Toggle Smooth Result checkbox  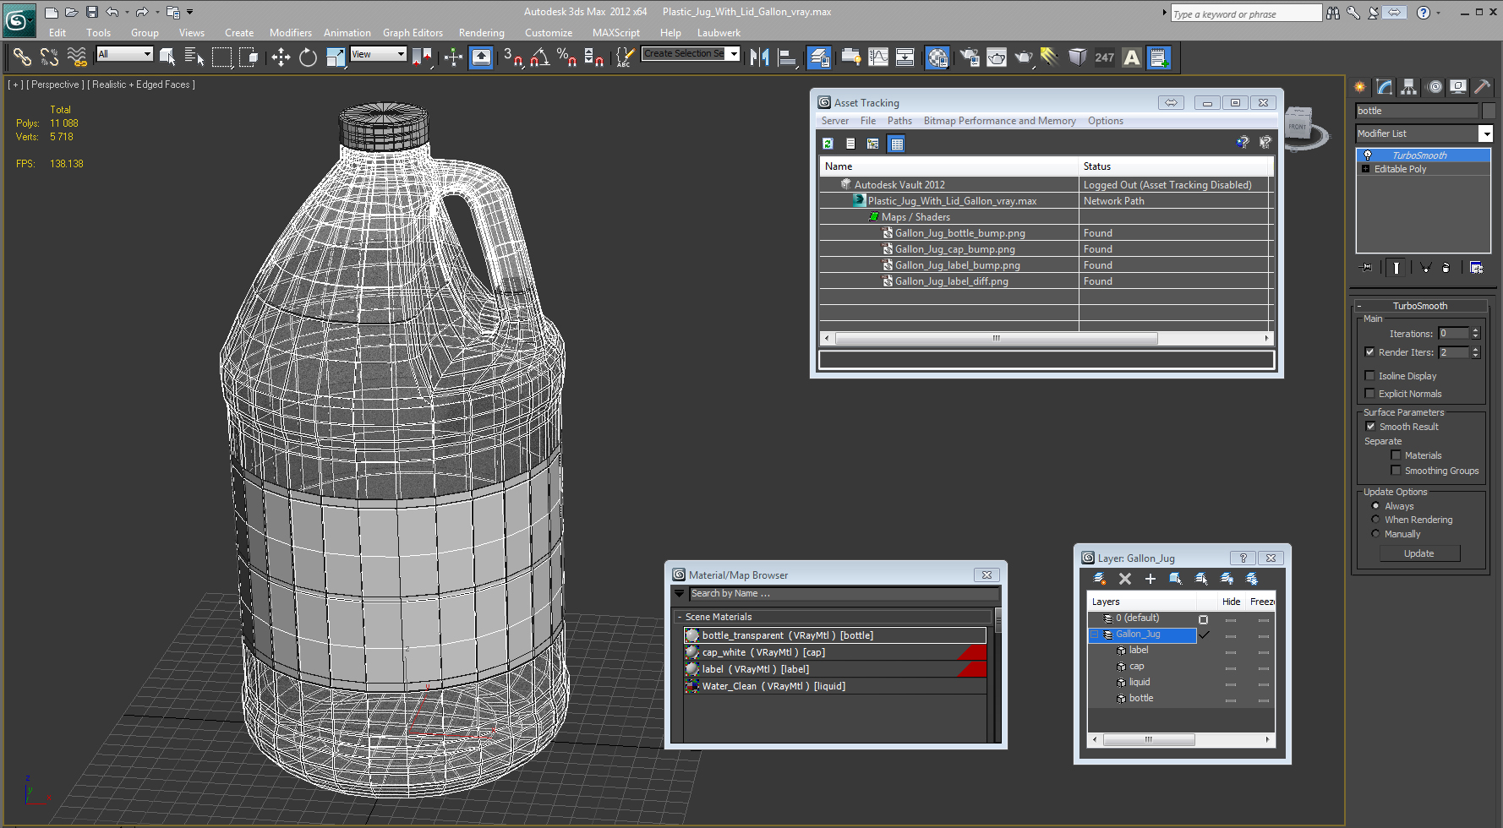(x=1370, y=427)
